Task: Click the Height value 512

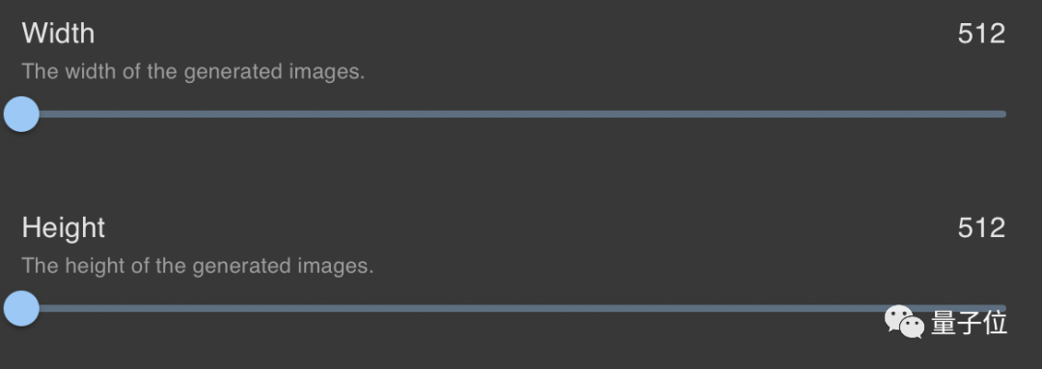Action: (x=981, y=228)
